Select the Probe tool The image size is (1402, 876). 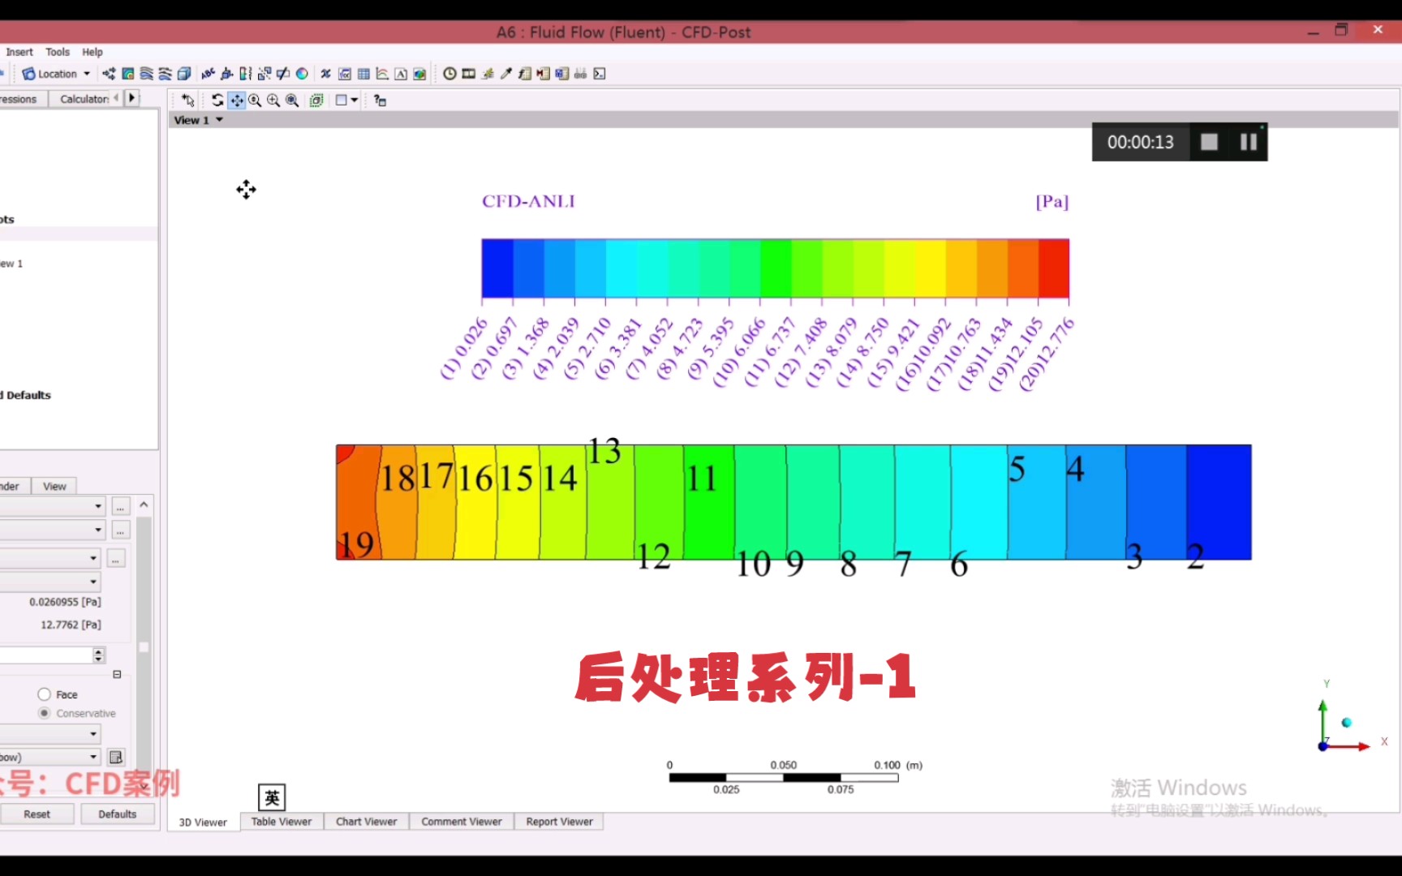tap(506, 74)
